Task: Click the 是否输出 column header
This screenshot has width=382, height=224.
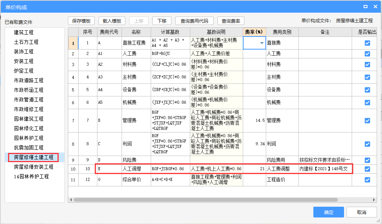Action: click(364, 32)
